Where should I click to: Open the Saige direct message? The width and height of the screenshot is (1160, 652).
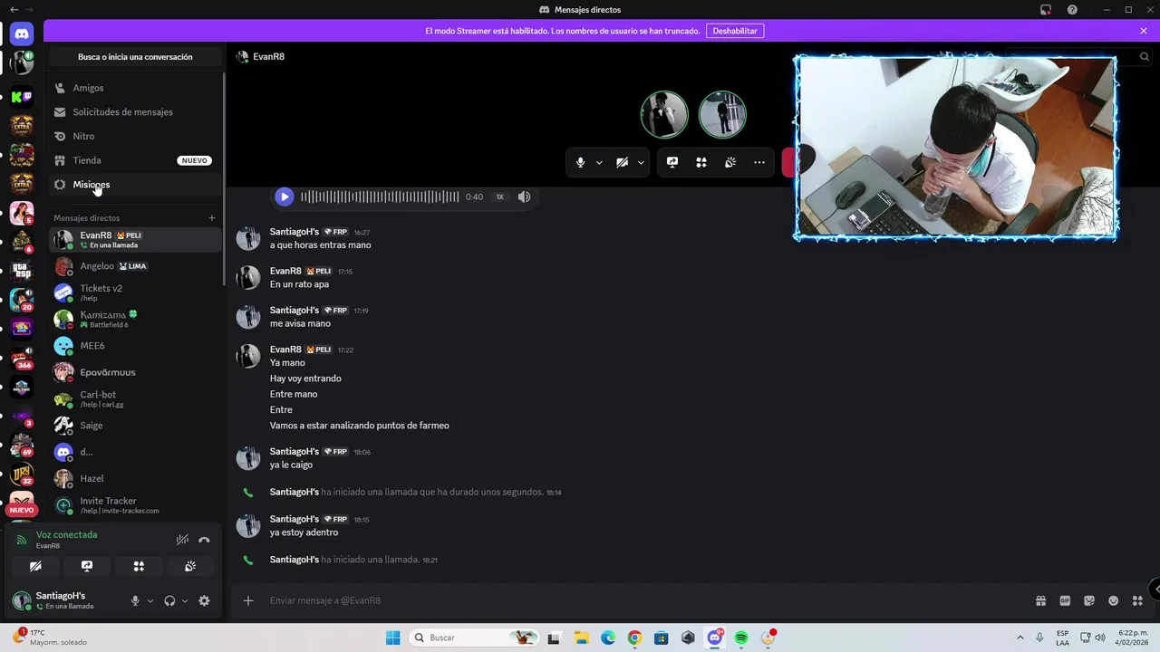pos(134,426)
